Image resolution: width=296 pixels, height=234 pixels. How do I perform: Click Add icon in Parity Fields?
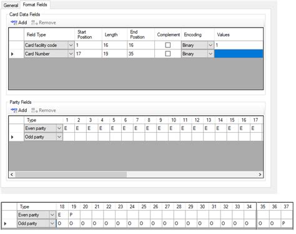pos(14,110)
